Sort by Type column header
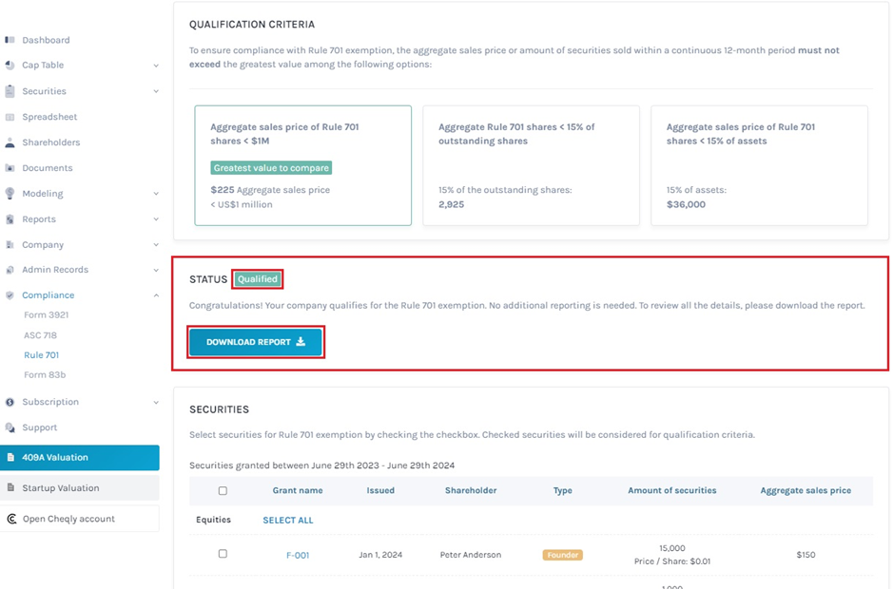Screen dimensions: 893x589 (x=563, y=490)
